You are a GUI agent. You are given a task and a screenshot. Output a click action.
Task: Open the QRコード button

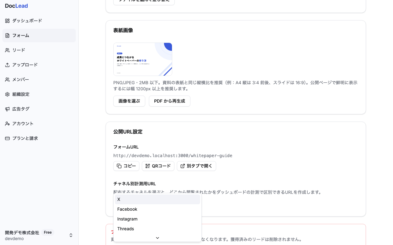[x=158, y=166]
